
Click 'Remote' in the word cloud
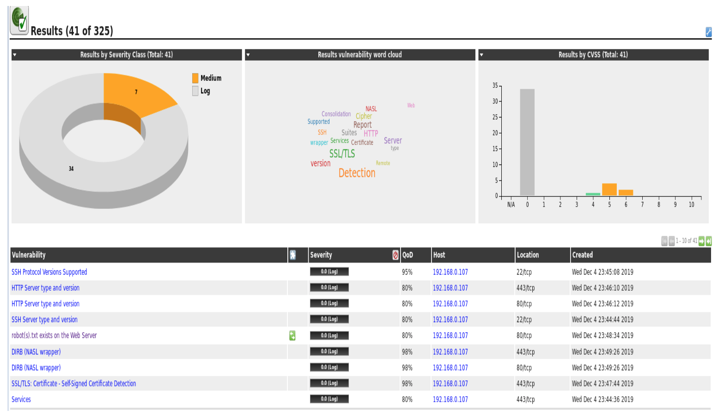(x=383, y=163)
